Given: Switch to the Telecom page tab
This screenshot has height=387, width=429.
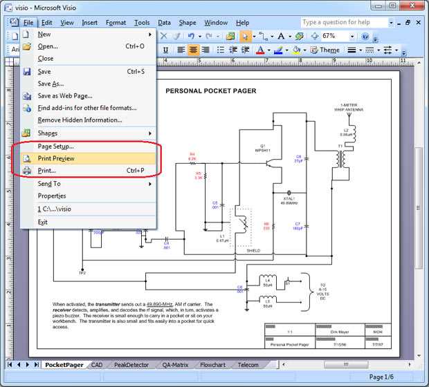Looking at the screenshot, I should tap(248, 365).
